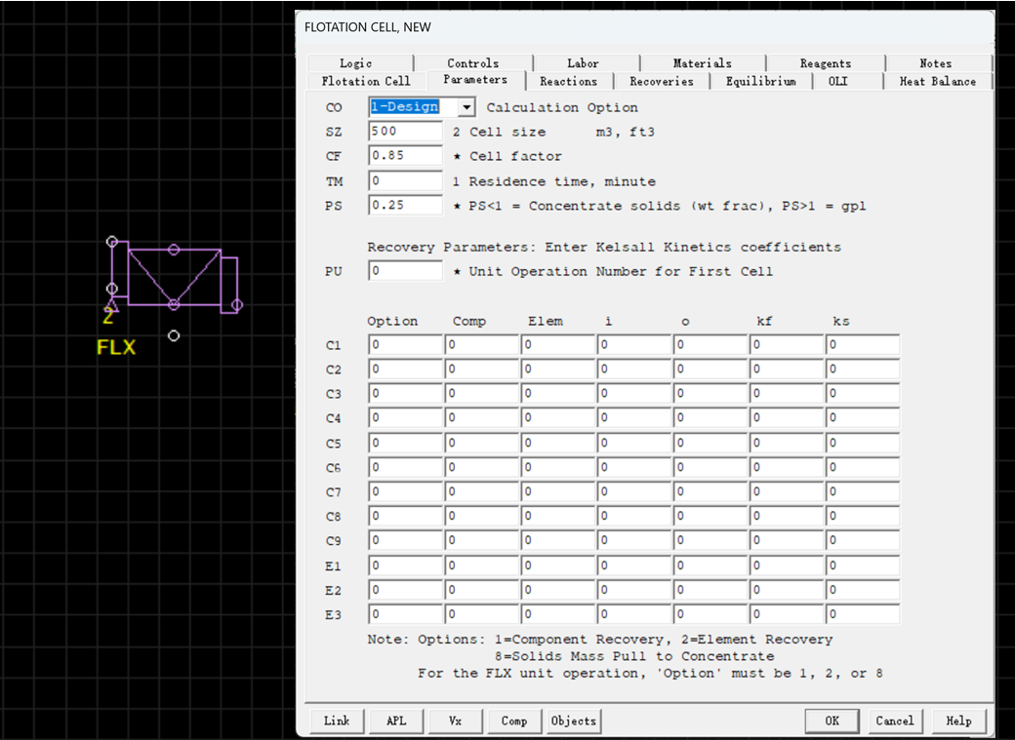
Task: Click the PS concentrate solids field
Action: [405, 205]
